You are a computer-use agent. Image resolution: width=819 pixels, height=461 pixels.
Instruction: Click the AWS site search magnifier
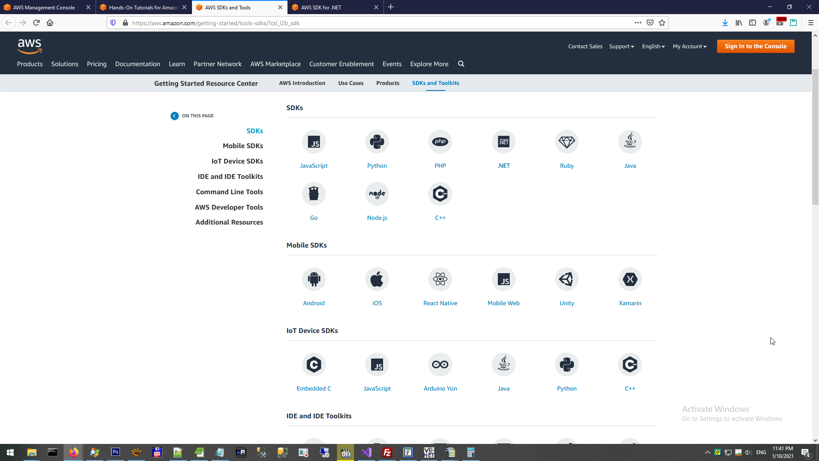461,64
